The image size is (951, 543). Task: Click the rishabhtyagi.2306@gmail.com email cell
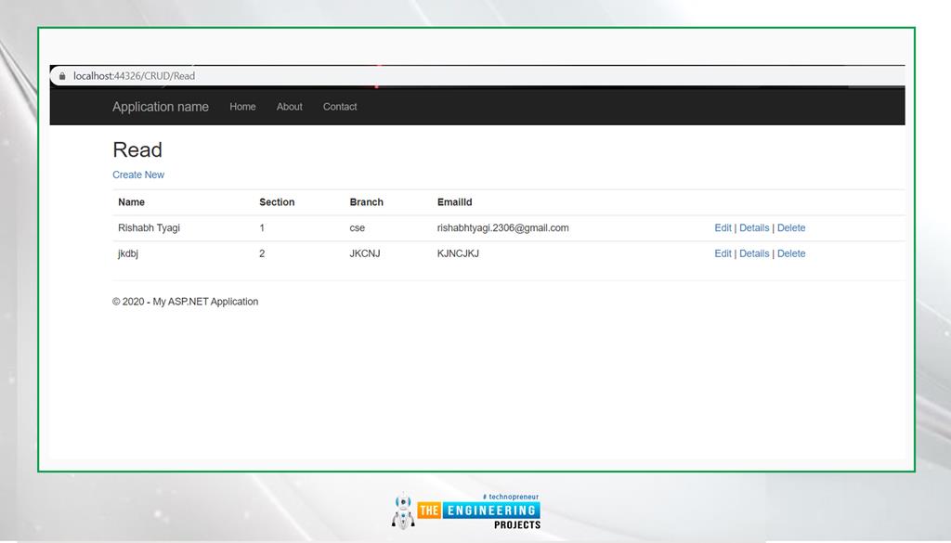[502, 228]
